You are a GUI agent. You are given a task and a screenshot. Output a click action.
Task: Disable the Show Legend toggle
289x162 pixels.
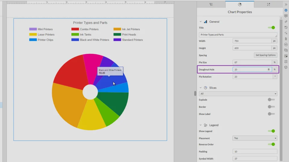tap(271, 131)
